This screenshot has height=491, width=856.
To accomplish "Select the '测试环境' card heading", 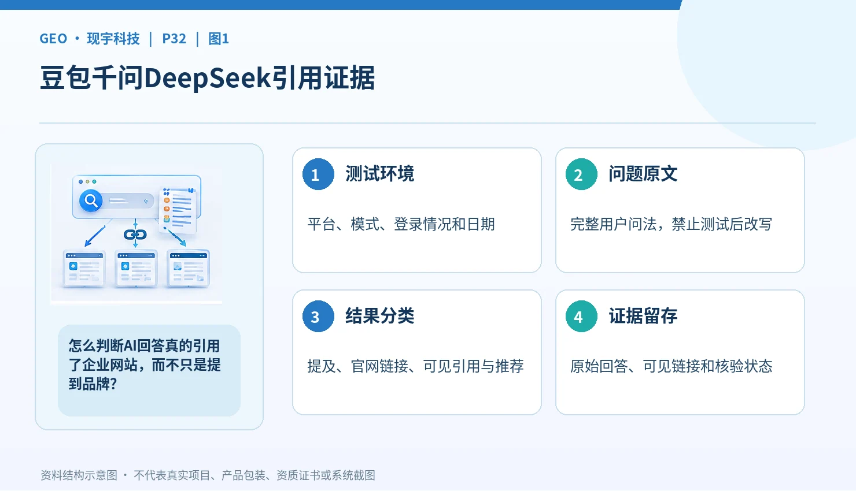I will [x=380, y=174].
